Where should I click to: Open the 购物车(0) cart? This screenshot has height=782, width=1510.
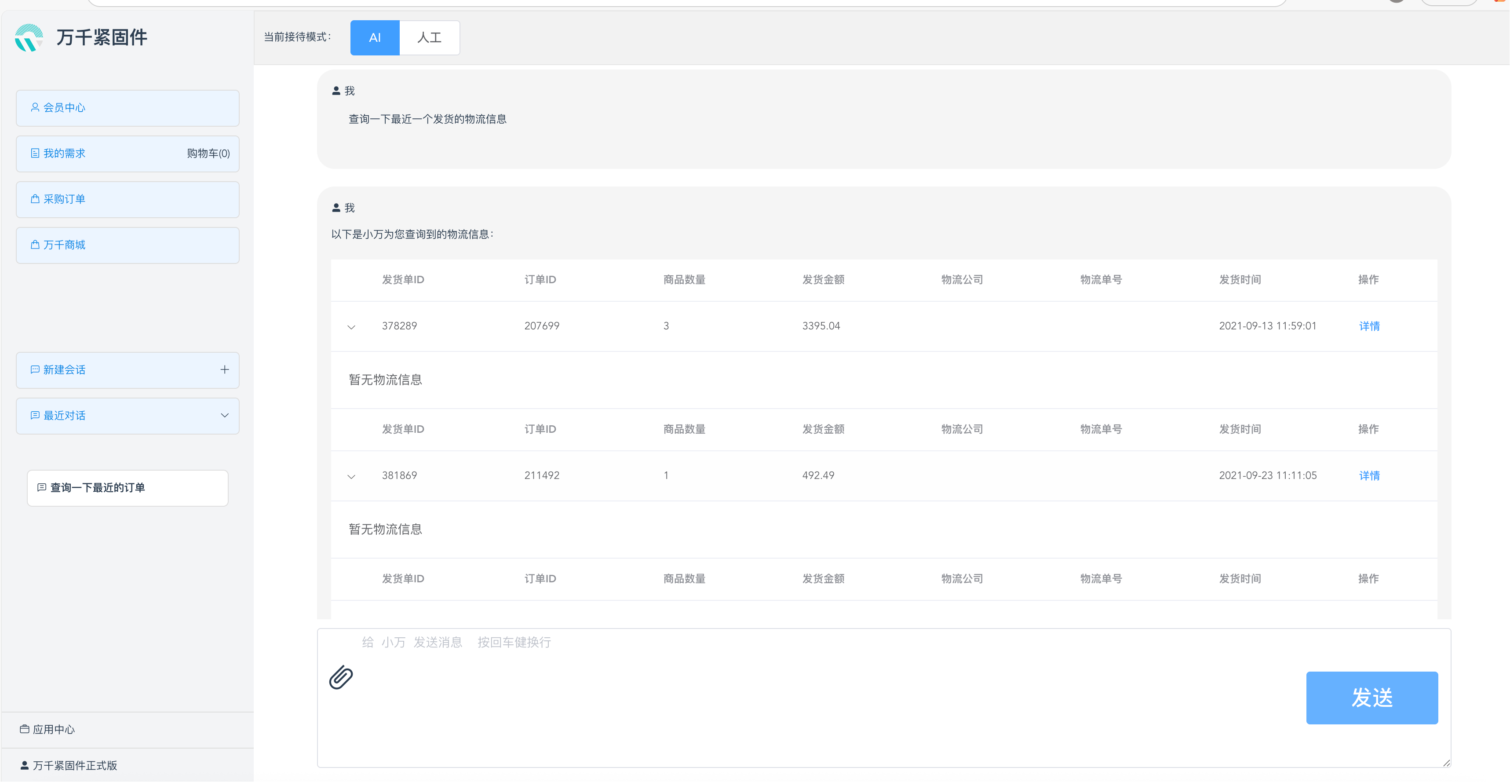[208, 153]
